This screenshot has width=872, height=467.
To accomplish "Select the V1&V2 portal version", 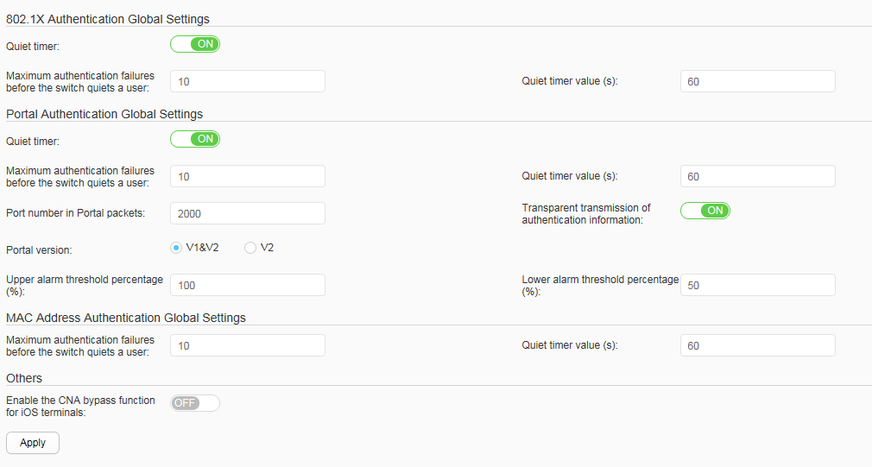I will coord(176,248).
